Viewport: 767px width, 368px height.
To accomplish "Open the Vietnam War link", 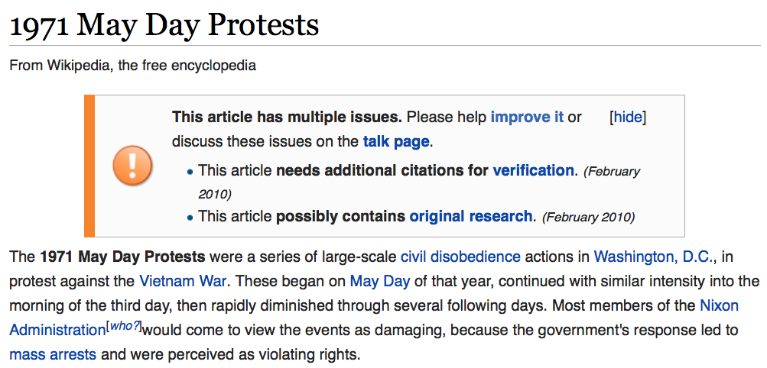I will click(183, 281).
